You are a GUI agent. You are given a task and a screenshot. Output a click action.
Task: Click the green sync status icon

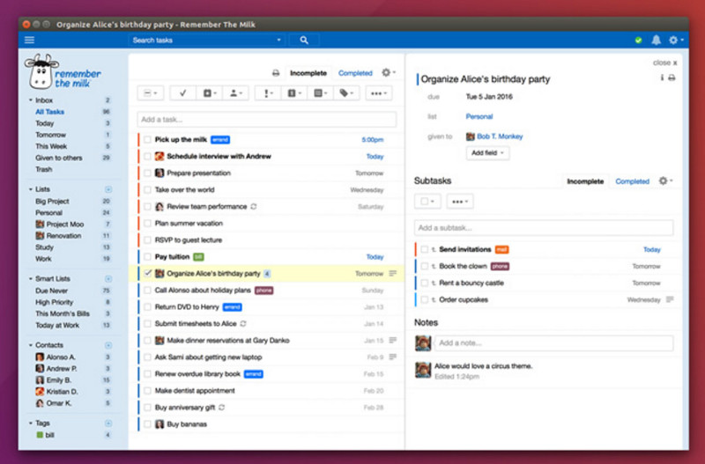click(638, 40)
